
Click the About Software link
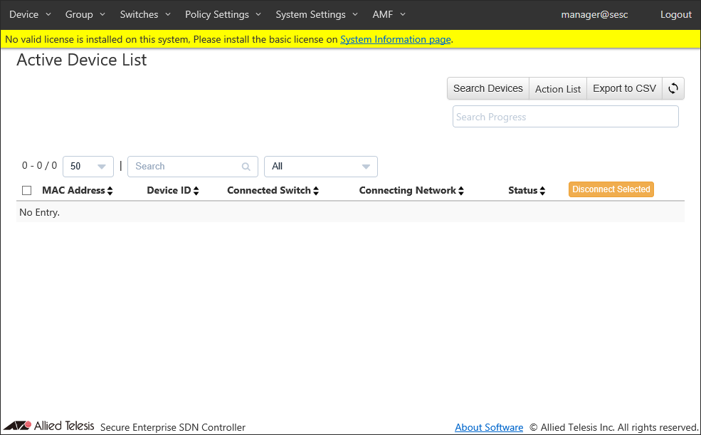coord(489,427)
